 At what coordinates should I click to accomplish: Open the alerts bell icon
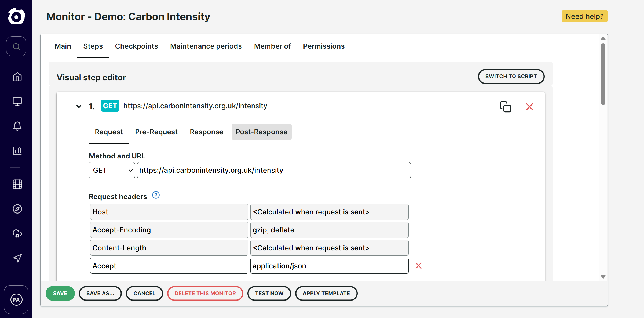[17, 126]
